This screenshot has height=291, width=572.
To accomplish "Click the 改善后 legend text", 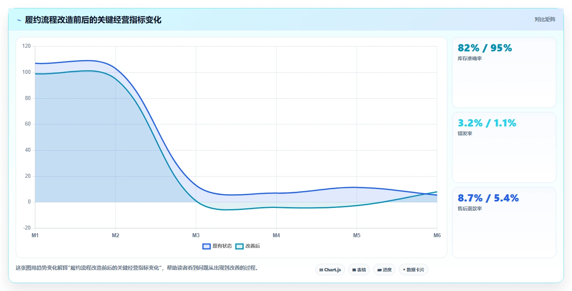I will pos(253,246).
